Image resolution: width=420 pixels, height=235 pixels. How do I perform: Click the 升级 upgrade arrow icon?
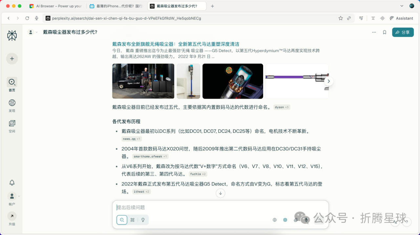point(12,216)
